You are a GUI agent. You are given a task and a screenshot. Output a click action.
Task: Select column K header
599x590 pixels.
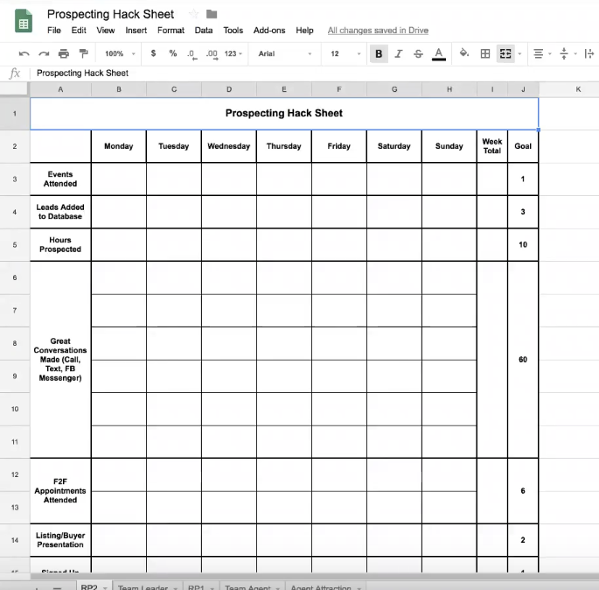click(x=578, y=89)
